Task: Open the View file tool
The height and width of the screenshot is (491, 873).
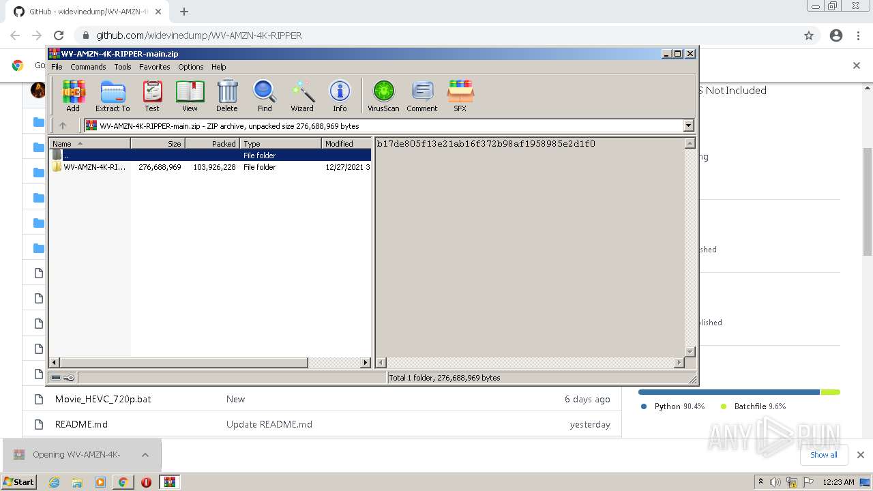Action: click(190, 95)
